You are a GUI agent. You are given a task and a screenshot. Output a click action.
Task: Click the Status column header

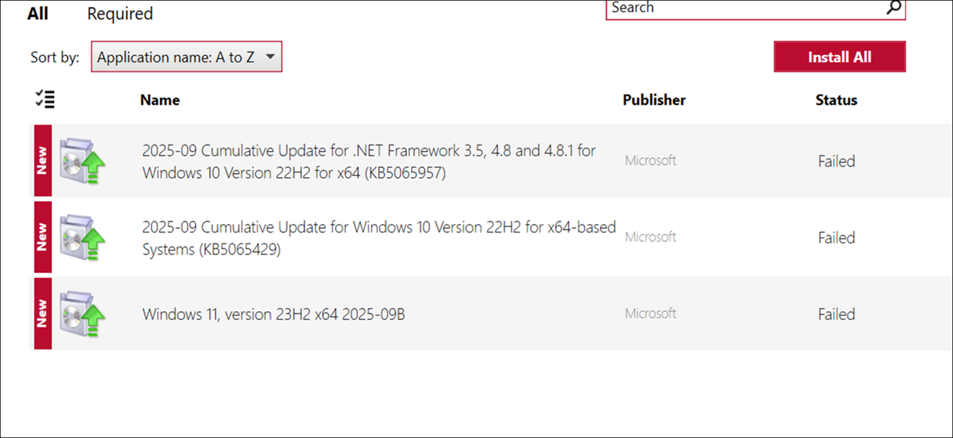click(x=836, y=100)
